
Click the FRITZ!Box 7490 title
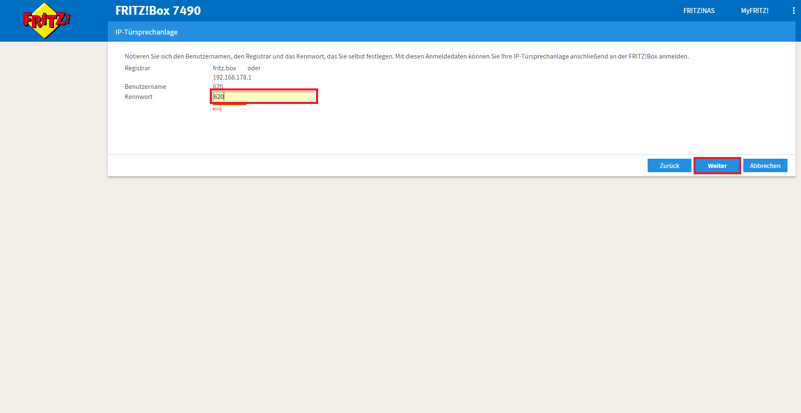158,11
